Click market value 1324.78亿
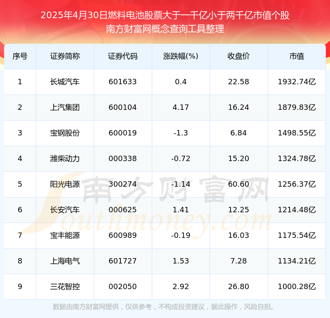 point(297,159)
